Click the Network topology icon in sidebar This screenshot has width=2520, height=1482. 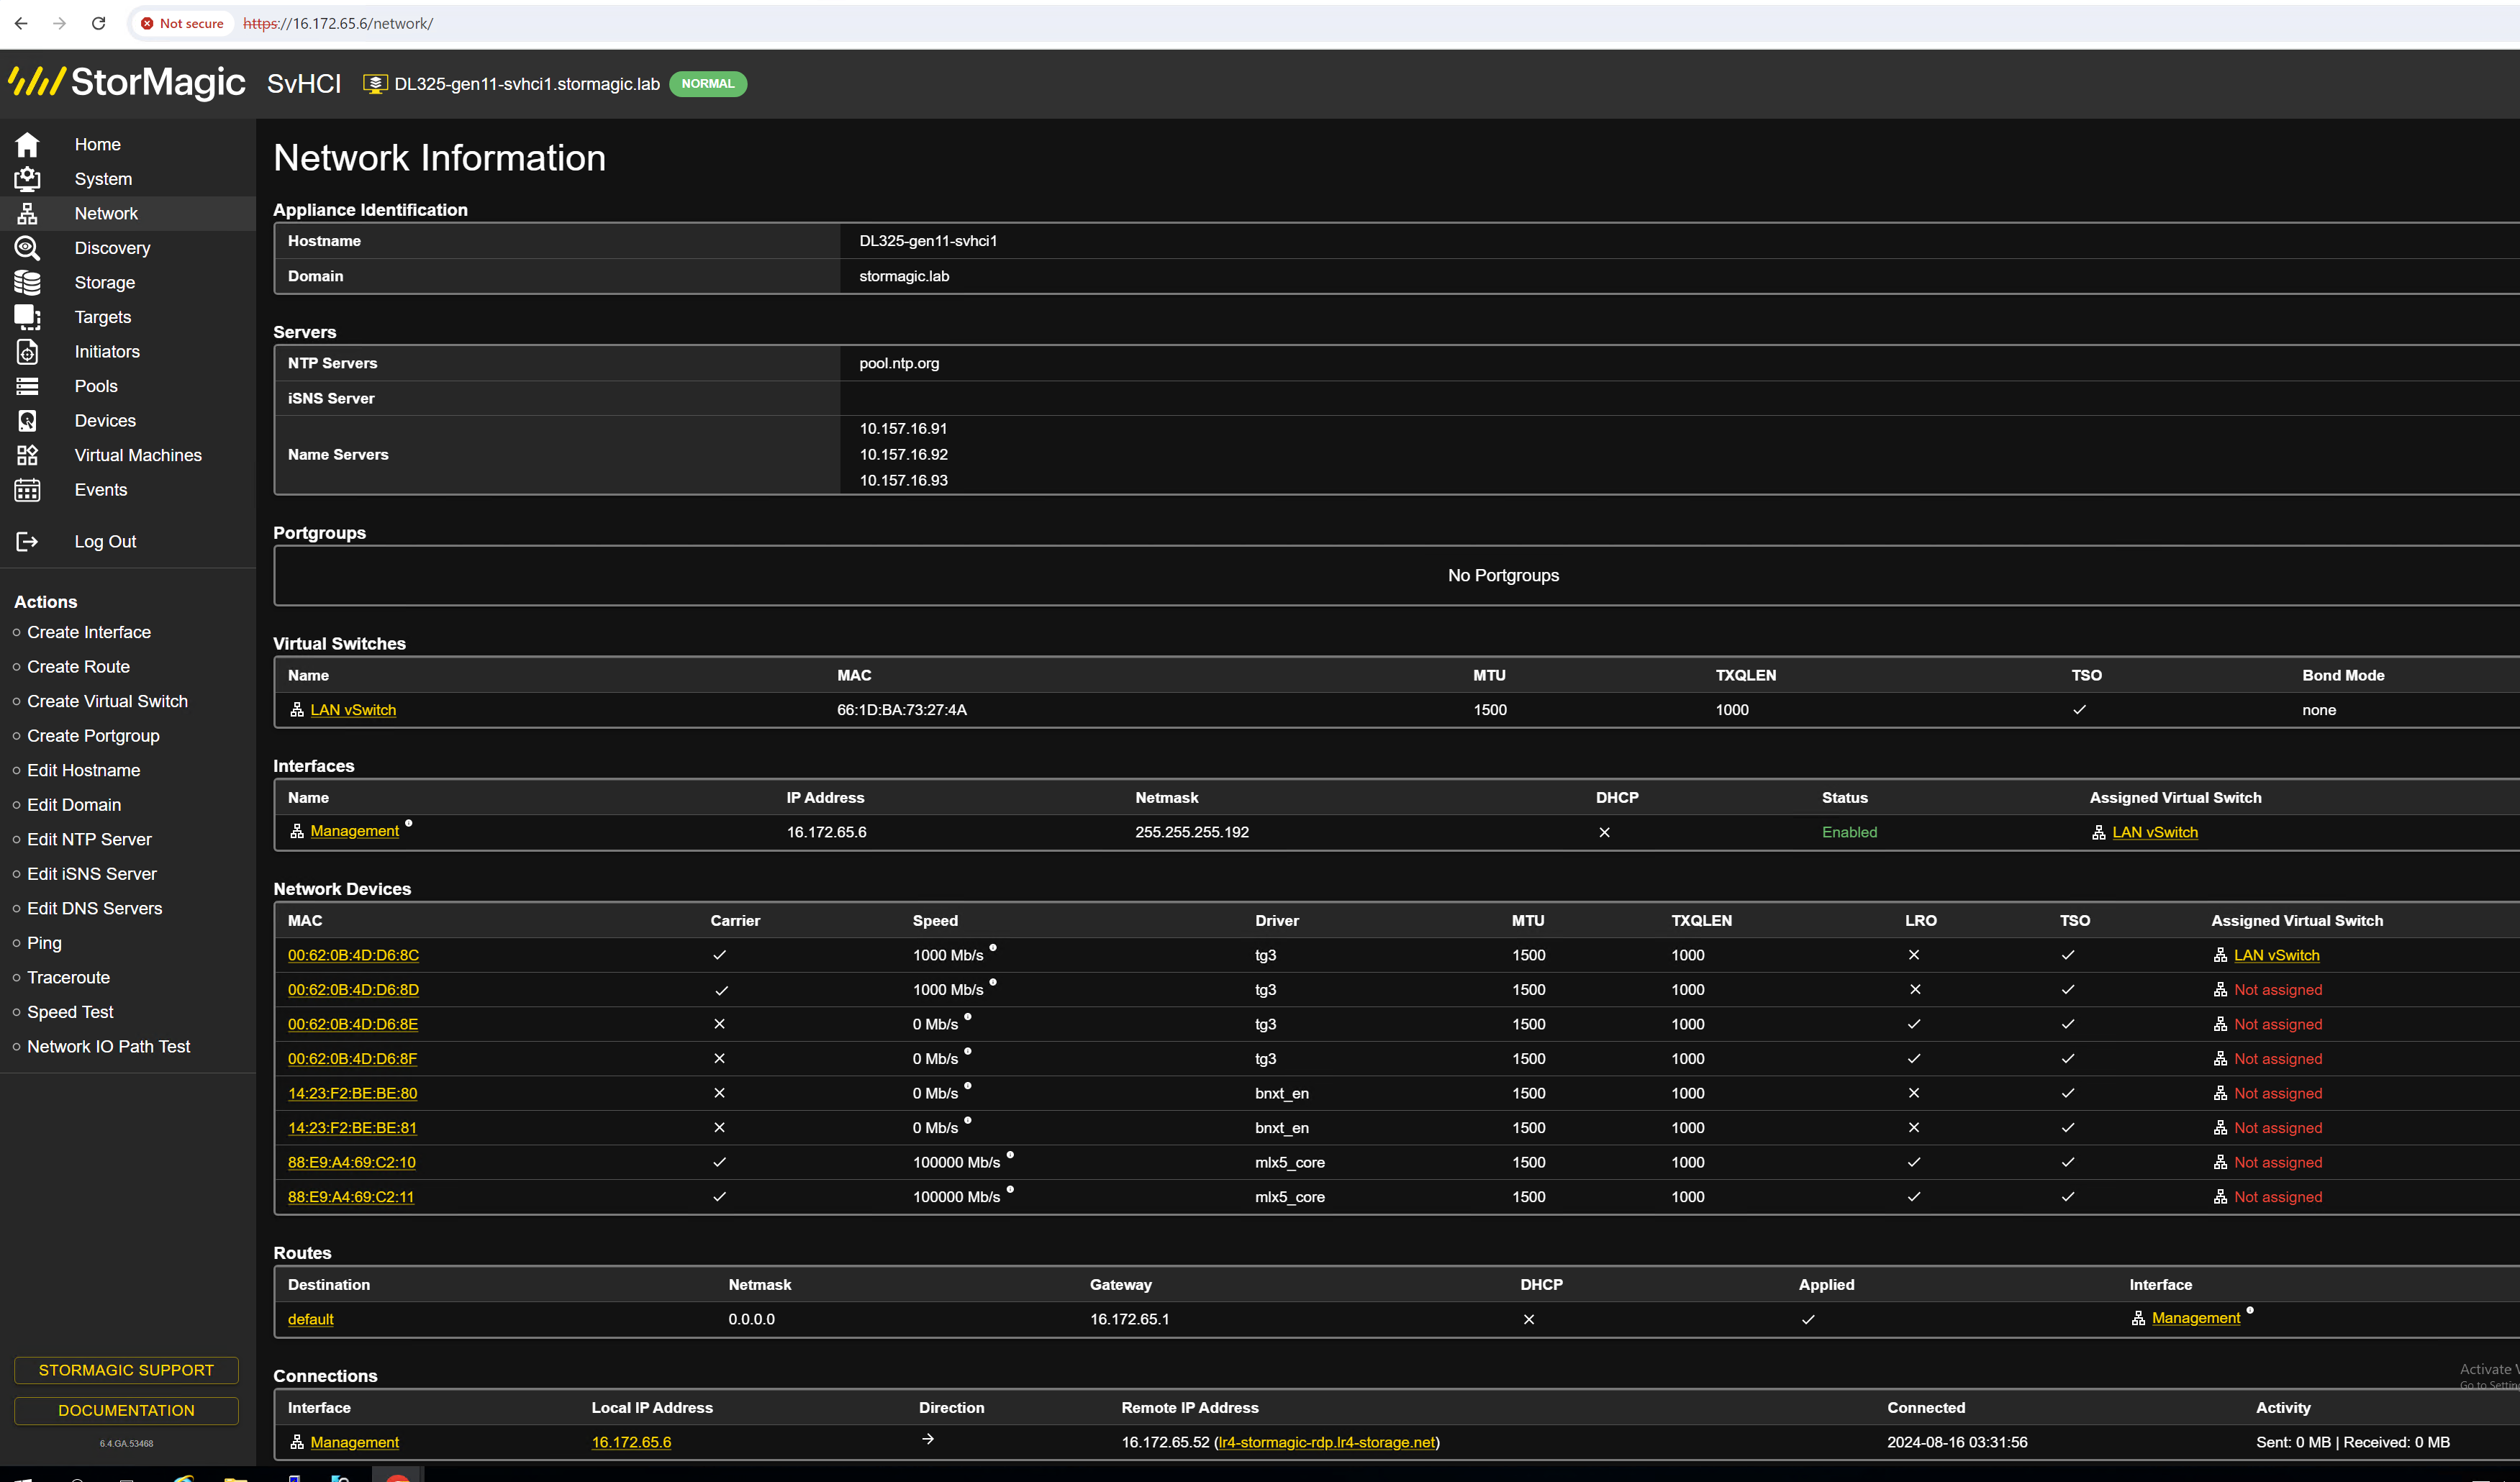click(x=27, y=213)
